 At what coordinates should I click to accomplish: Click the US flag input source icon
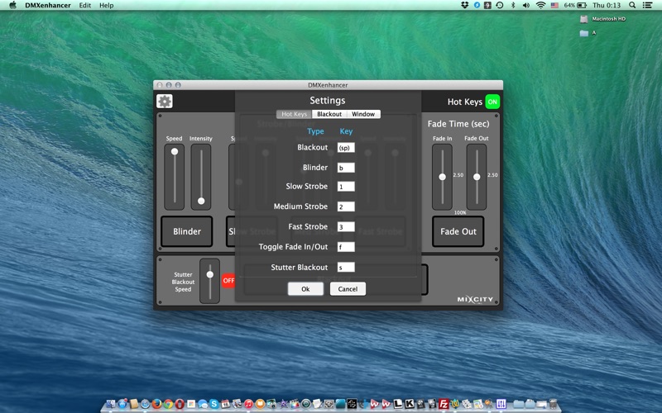(554, 5)
